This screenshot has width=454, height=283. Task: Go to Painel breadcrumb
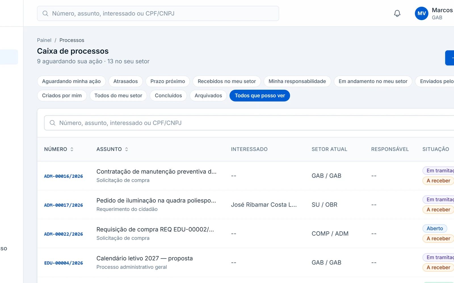click(44, 40)
